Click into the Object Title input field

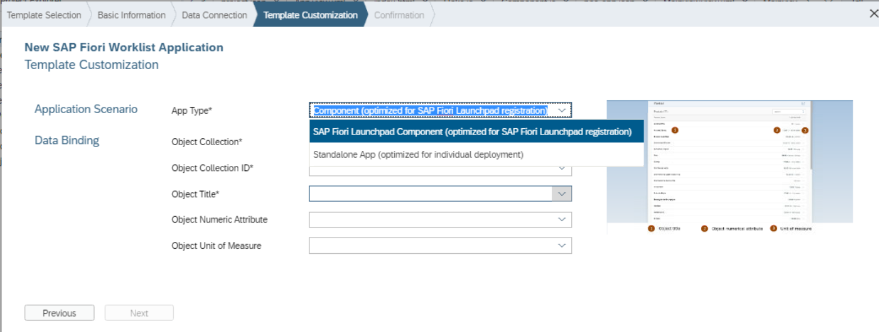pos(430,194)
